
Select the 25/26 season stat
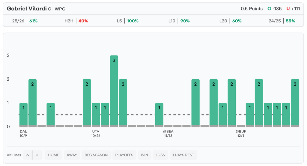[x=25, y=21]
